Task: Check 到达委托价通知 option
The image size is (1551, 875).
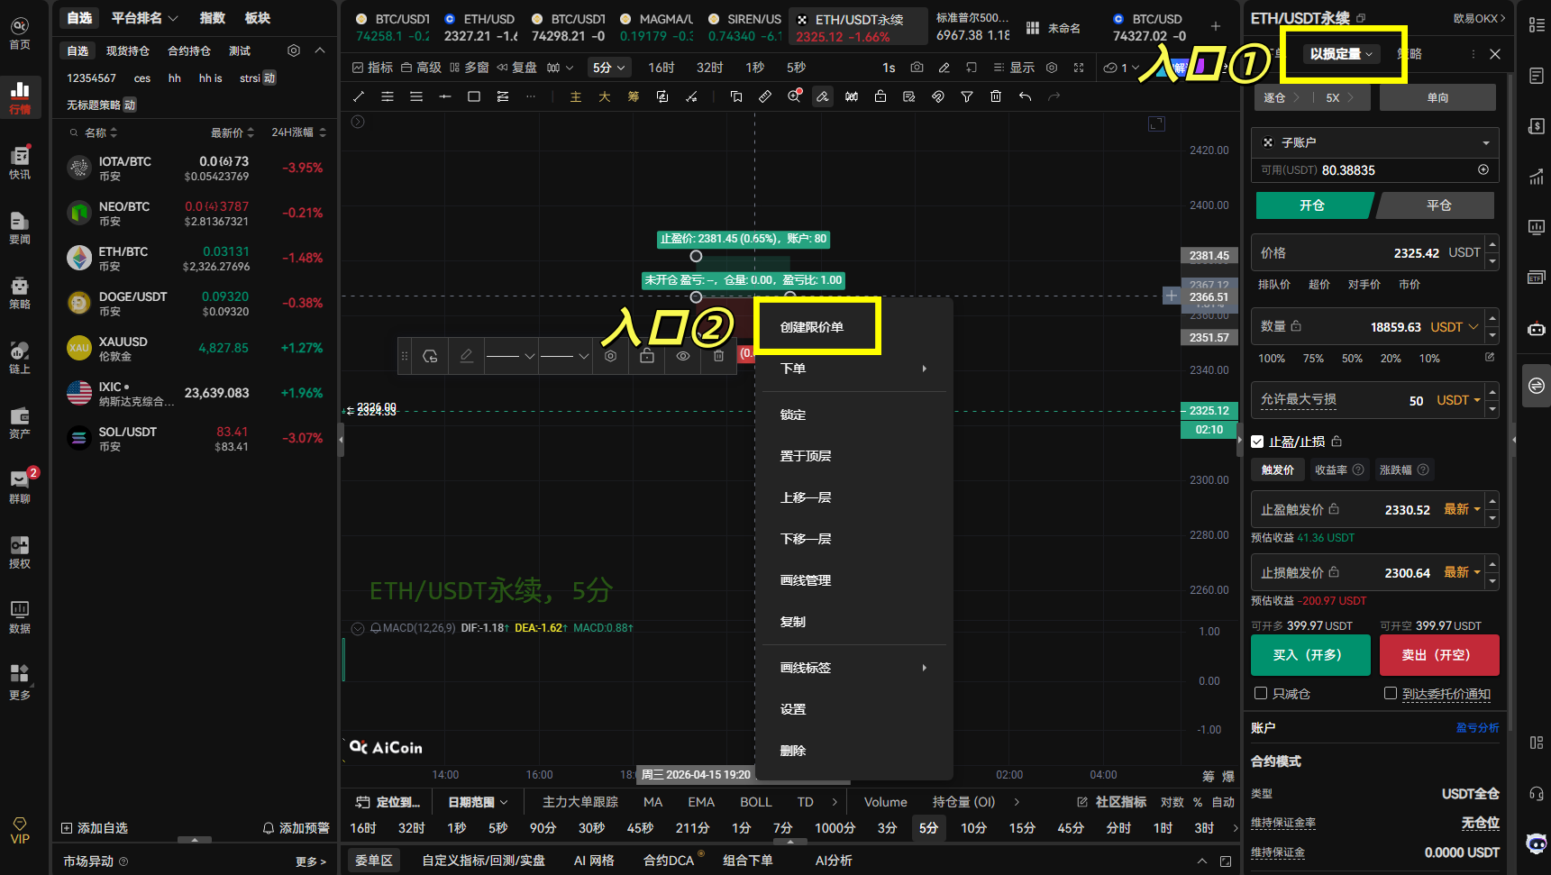Action: [x=1391, y=693]
